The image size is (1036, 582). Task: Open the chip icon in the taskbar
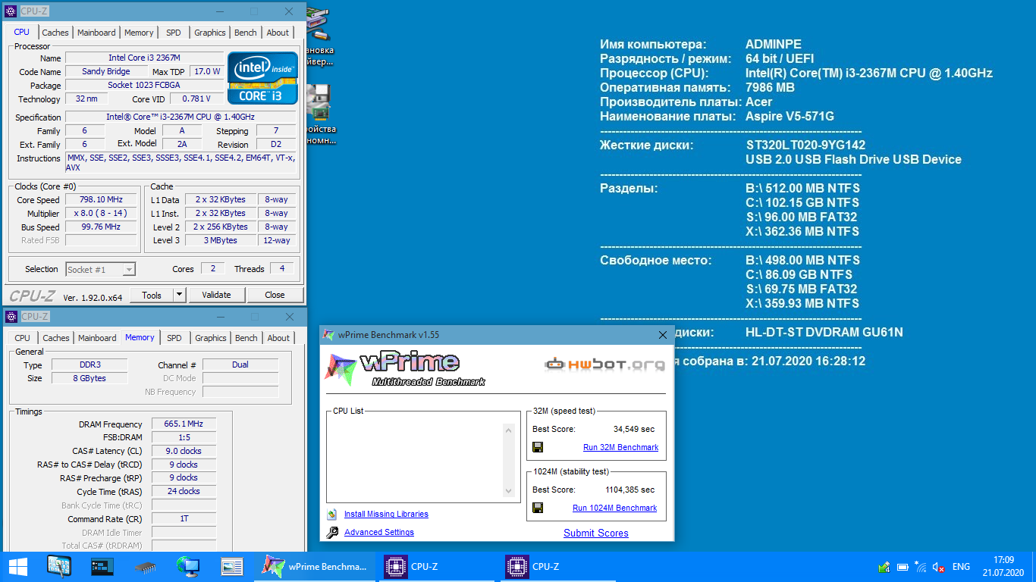[x=145, y=566]
